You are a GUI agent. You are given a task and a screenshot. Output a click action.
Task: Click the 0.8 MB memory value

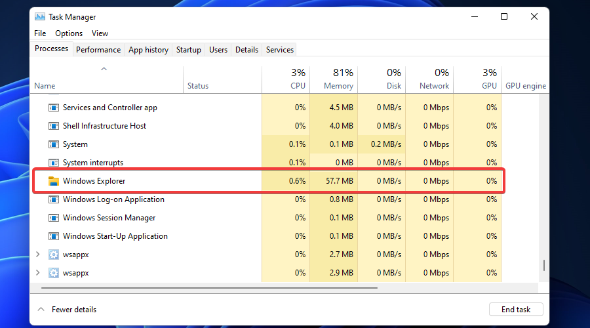(x=342, y=199)
